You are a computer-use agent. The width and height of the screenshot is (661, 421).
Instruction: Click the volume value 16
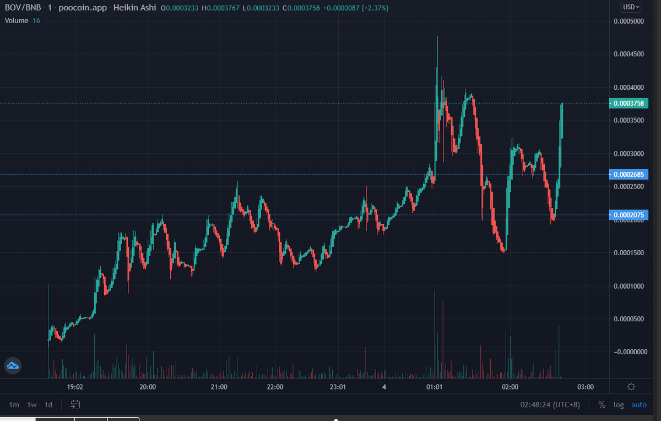(x=36, y=20)
